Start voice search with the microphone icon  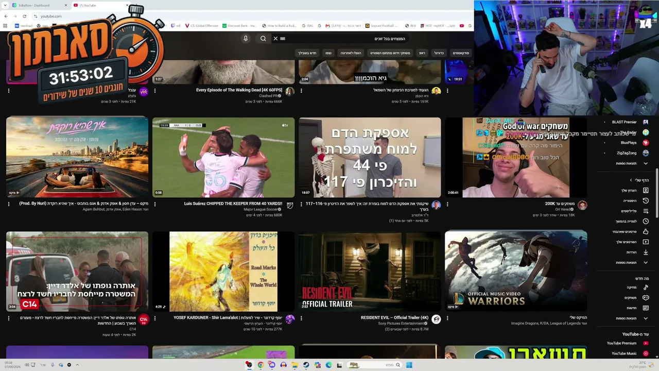246,39
